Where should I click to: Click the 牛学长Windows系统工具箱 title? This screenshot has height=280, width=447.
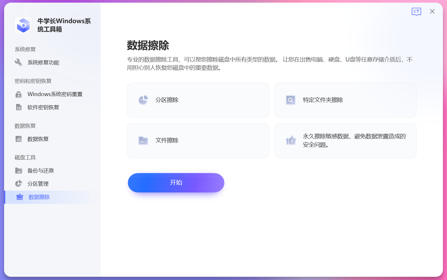(x=64, y=25)
